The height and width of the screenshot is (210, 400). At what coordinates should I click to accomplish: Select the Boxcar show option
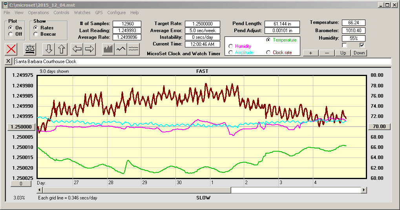(36, 34)
